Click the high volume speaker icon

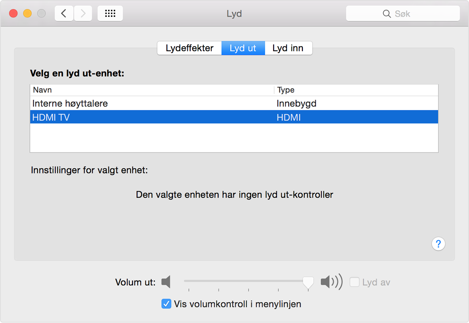pyautogui.click(x=331, y=282)
